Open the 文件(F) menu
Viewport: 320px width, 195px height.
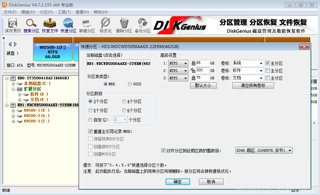[x=10, y=12]
